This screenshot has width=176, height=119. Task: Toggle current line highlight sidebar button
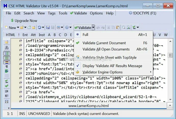(x=7, y=62)
